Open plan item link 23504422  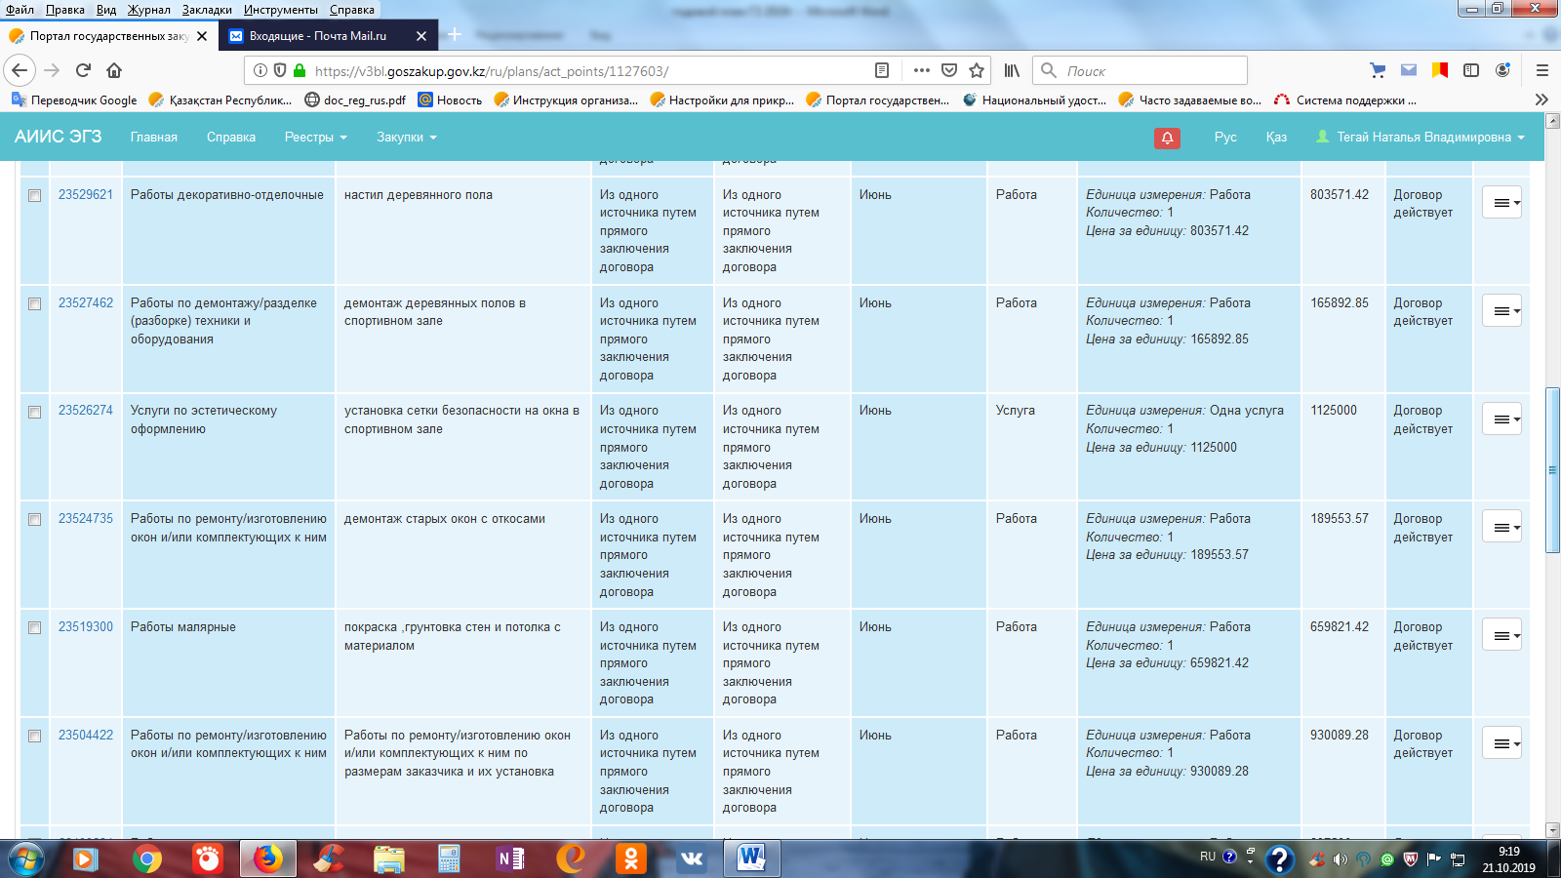click(86, 735)
